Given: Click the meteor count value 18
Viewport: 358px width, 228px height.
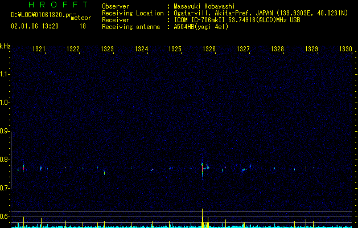Looking at the screenshot, I should pos(83,26).
